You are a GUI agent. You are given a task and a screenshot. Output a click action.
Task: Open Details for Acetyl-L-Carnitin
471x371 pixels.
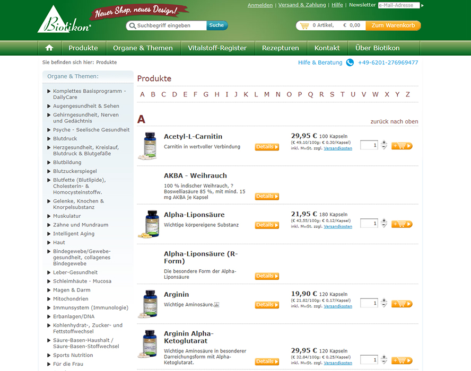(x=267, y=147)
